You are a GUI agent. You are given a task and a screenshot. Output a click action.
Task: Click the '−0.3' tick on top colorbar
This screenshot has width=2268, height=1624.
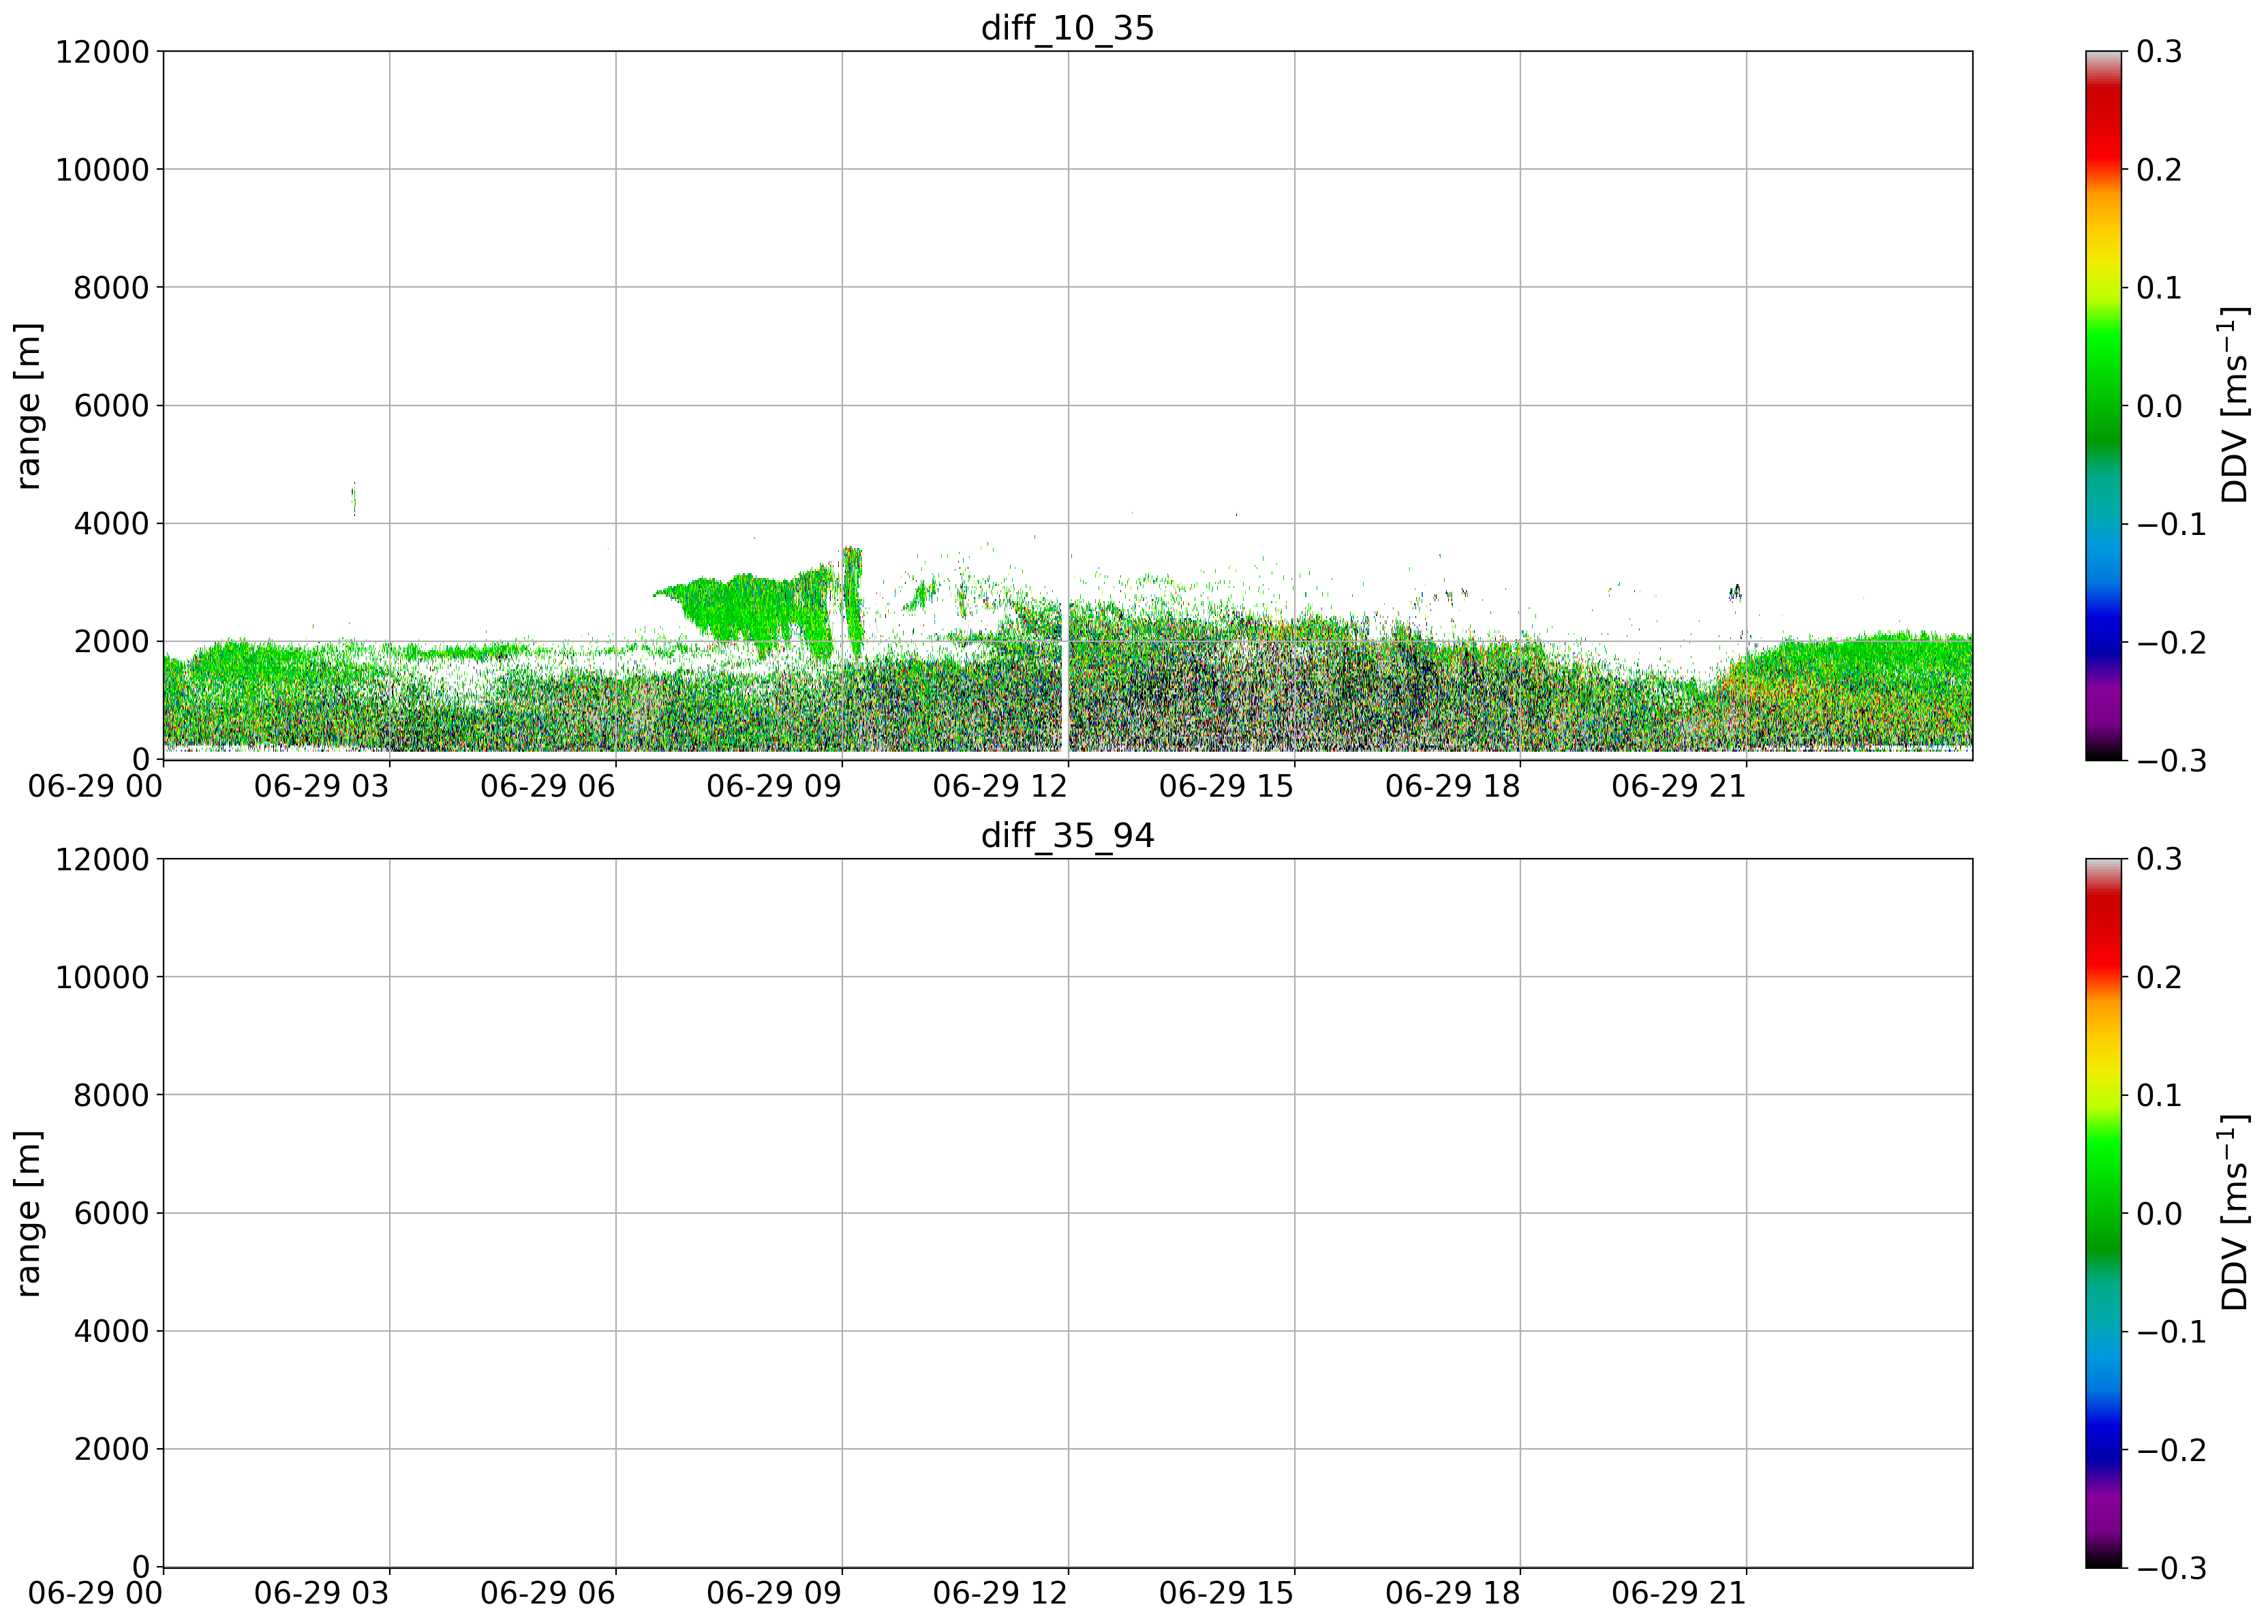2172,760
